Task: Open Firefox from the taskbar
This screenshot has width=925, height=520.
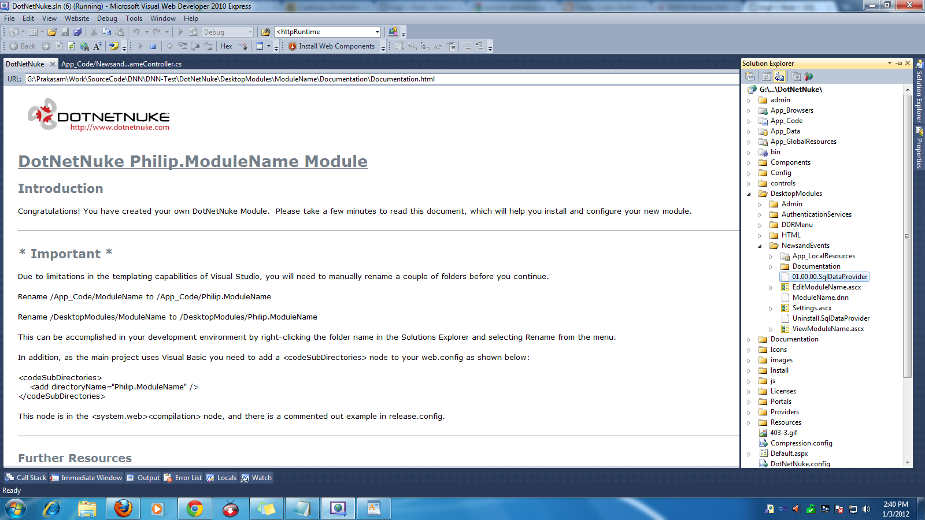Action: [123, 509]
